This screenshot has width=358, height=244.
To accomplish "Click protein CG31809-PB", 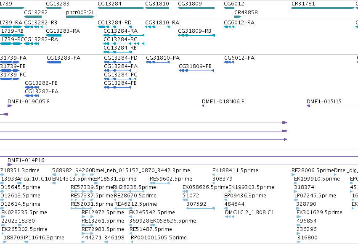I will click(x=196, y=71).
